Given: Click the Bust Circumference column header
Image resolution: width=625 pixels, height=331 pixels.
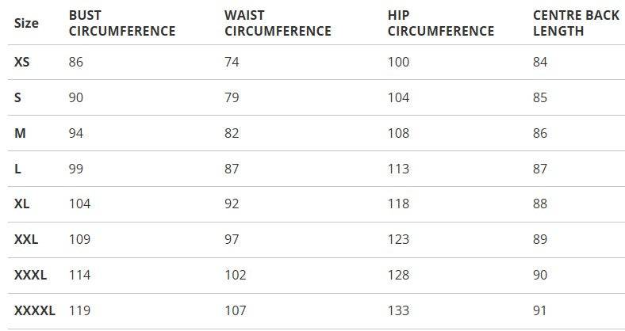Looking at the screenshot, I should click(x=122, y=24).
